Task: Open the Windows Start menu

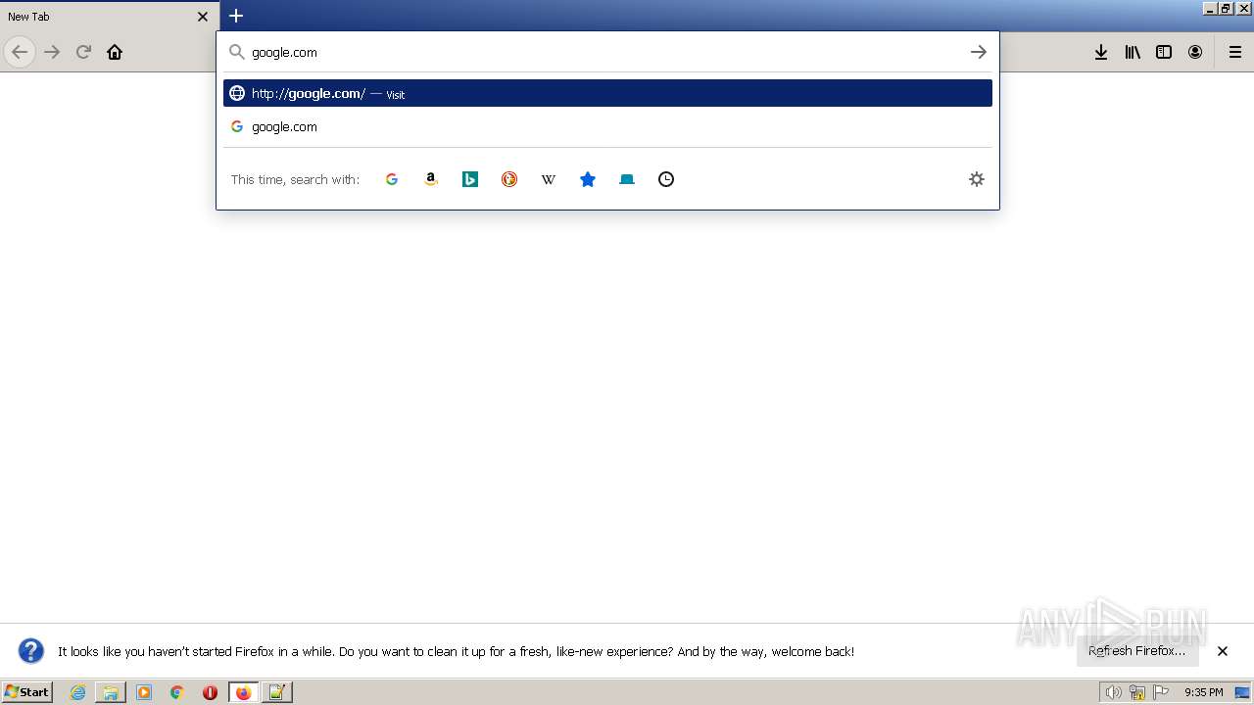Action: [26, 692]
